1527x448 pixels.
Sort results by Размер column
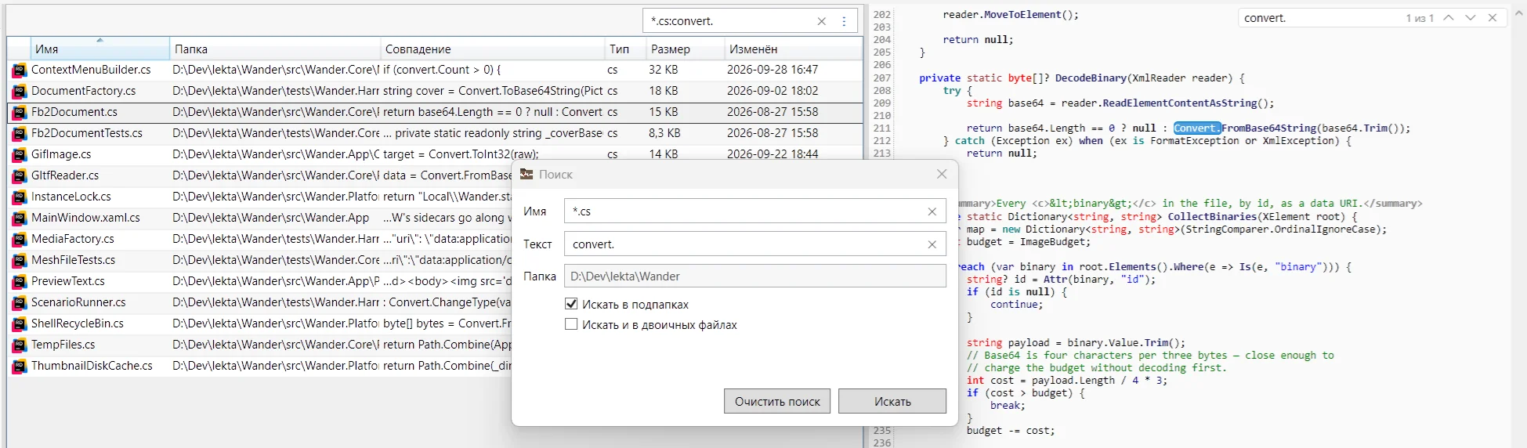(685, 49)
